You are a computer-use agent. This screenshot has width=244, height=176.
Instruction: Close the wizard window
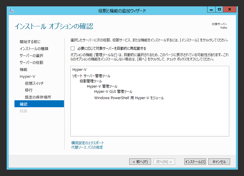[230, 10]
